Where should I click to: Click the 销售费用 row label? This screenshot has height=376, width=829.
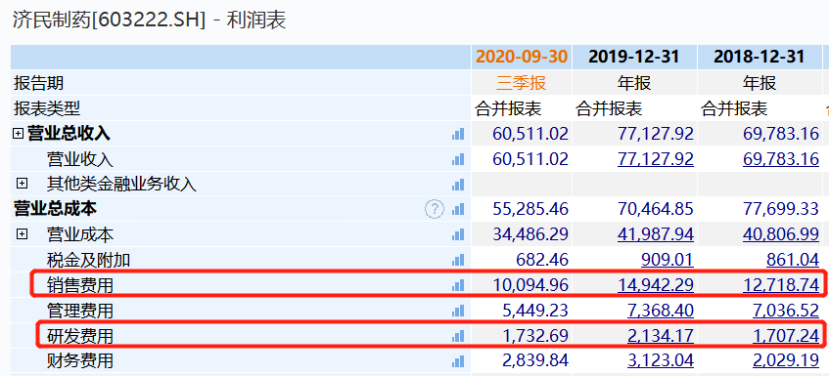tap(80, 285)
